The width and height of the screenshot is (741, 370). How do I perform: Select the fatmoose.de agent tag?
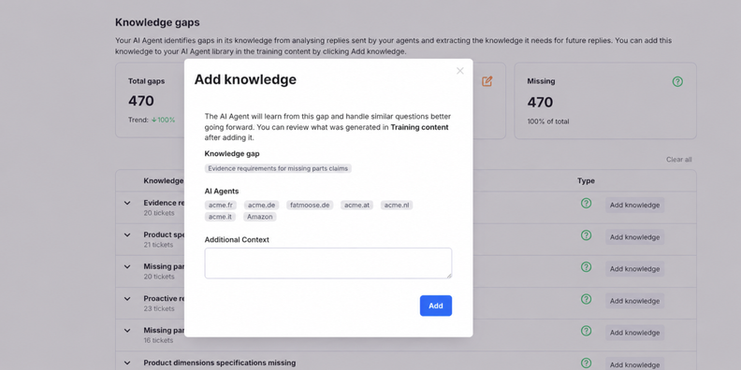click(310, 206)
